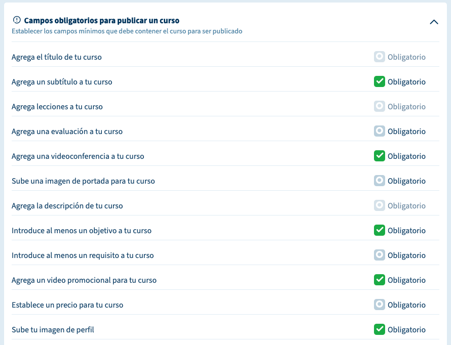Screen dimensions: 451x345
Task: Toggle Obligatorio checkbox for lecciones a tu curso
Action: click(380, 106)
